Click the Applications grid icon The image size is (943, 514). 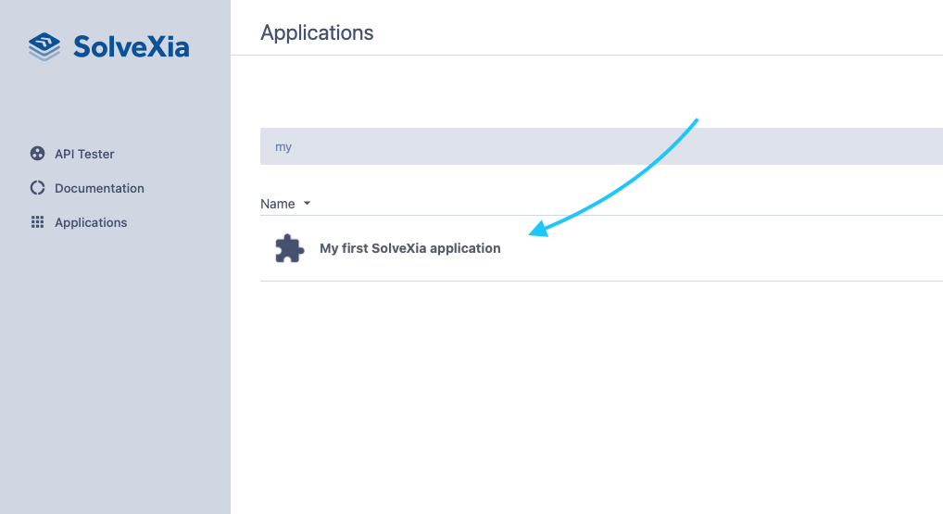coord(37,222)
